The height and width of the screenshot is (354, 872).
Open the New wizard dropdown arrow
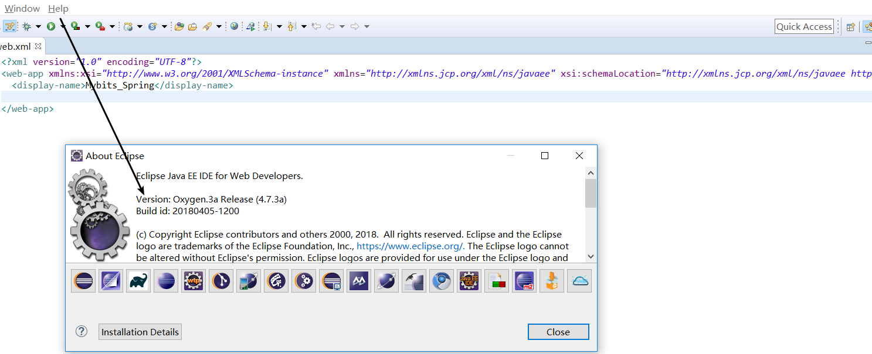139,26
